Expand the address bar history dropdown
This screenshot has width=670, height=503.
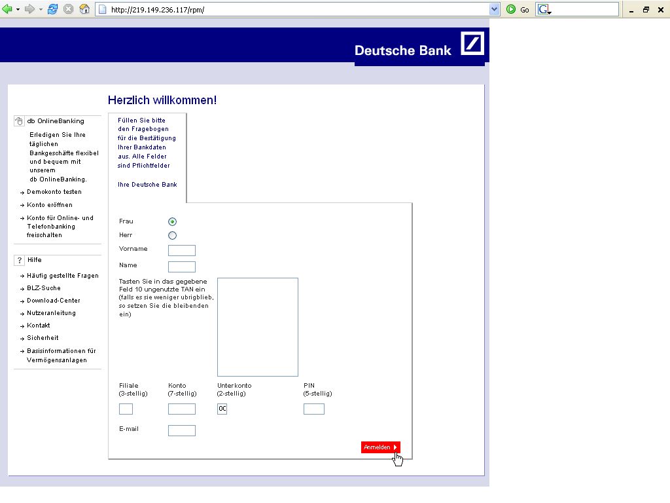(x=494, y=9)
